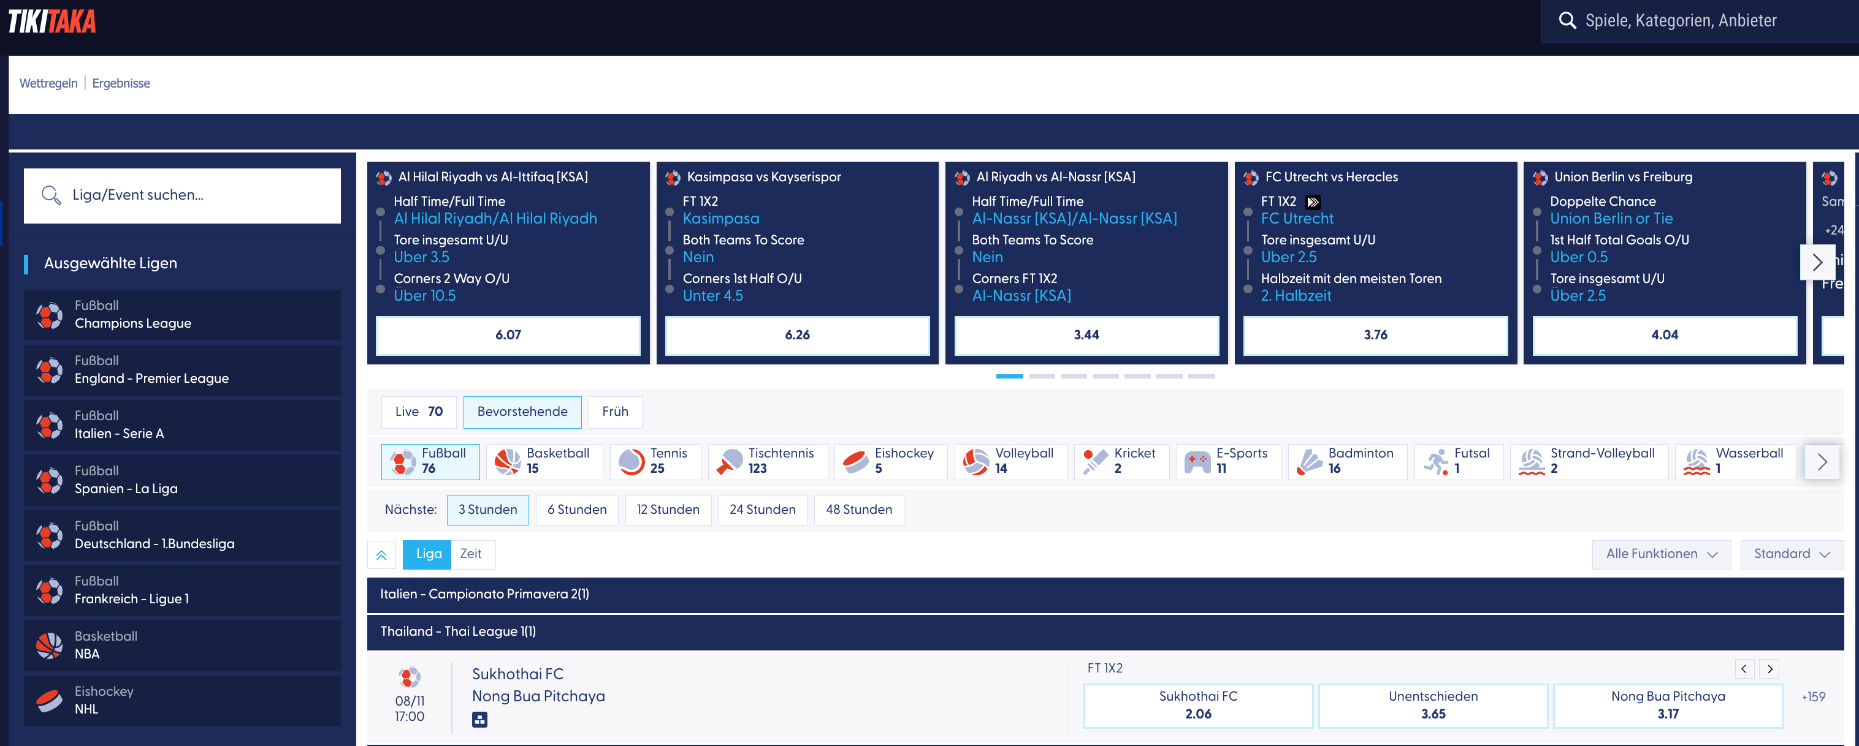The height and width of the screenshot is (746, 1859).
Task: Add 4.04 odds combo bet for Union Berlin
Action: point(1665,335)
